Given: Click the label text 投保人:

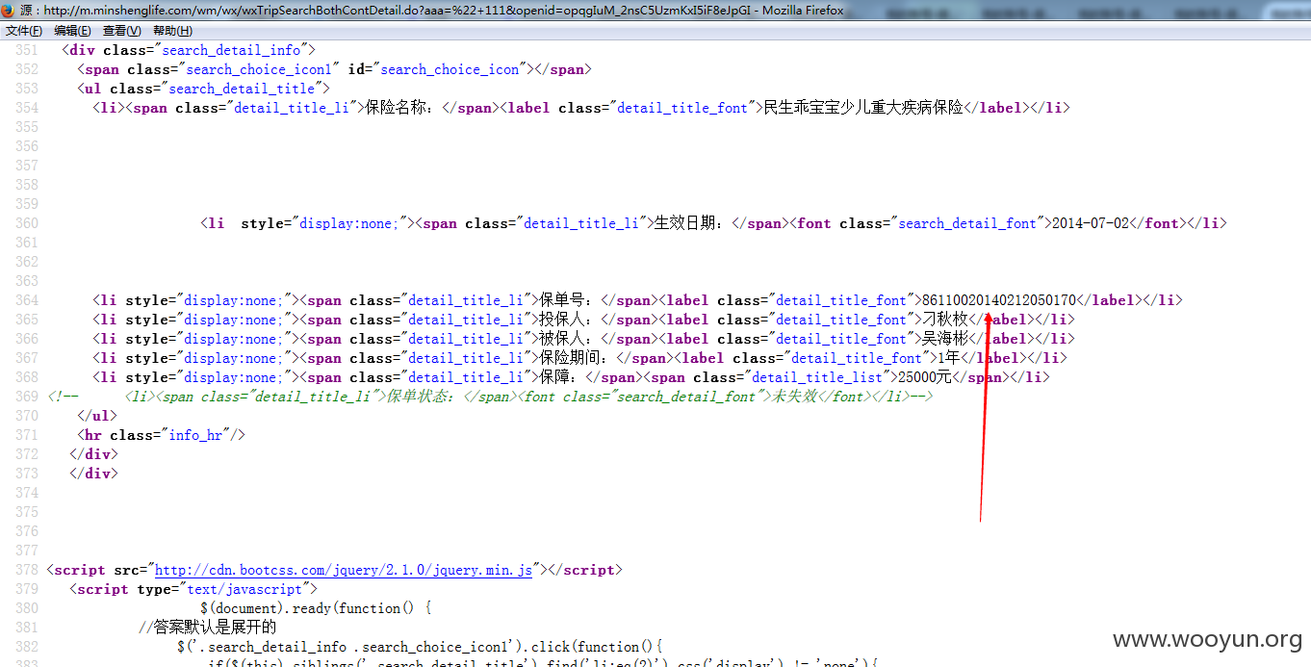Looking at the screenshot, I should (566, 320).
